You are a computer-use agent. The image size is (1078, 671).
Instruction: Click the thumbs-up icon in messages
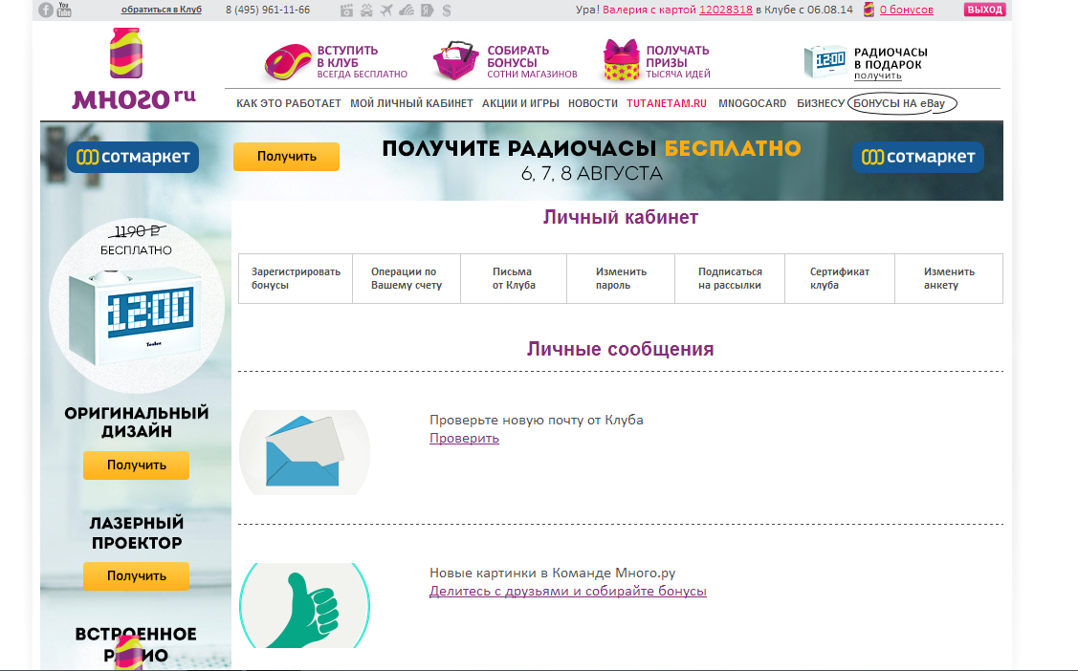304,606
